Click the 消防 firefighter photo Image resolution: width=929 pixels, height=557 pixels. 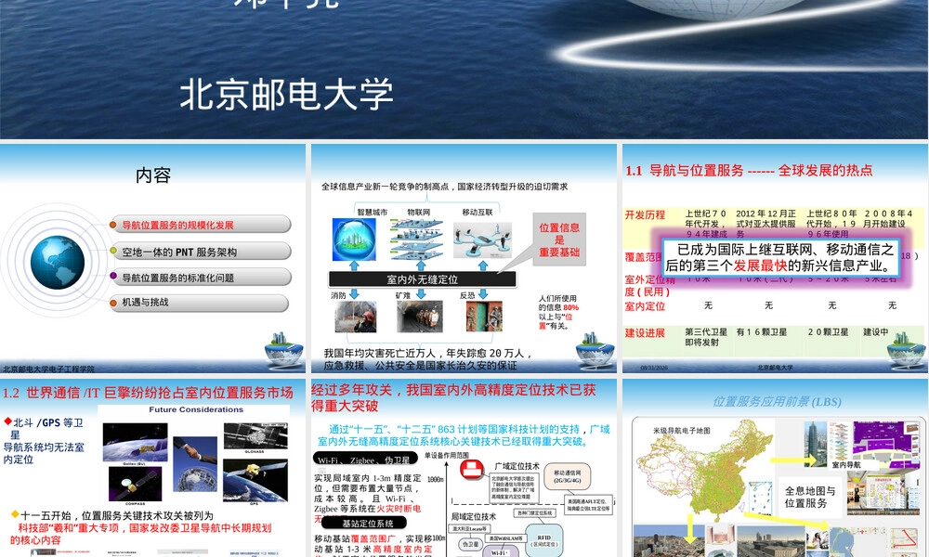pos(356,317)
